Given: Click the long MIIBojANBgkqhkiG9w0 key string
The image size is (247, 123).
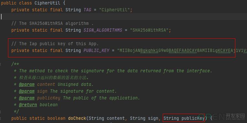Looking at the screenshot, I should tap(182, 50).
